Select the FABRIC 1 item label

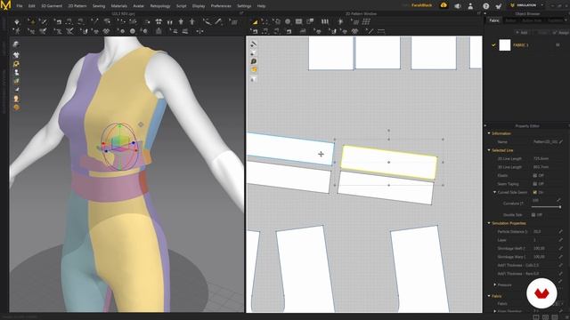click(521, 45)
